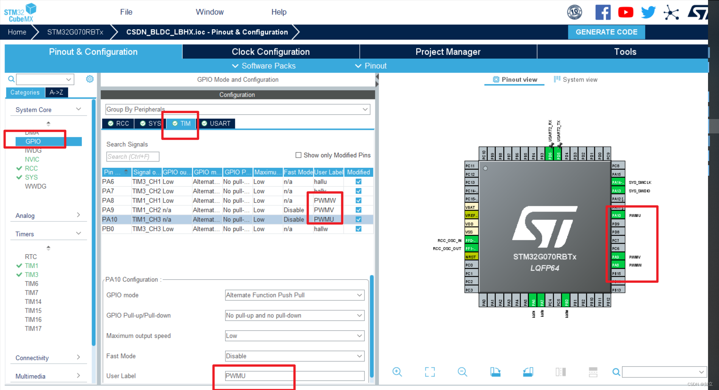Click the PA14 SYS_SWCLK pin on chip
This screenshot has height=390, width=719.
tap(618, 183)
